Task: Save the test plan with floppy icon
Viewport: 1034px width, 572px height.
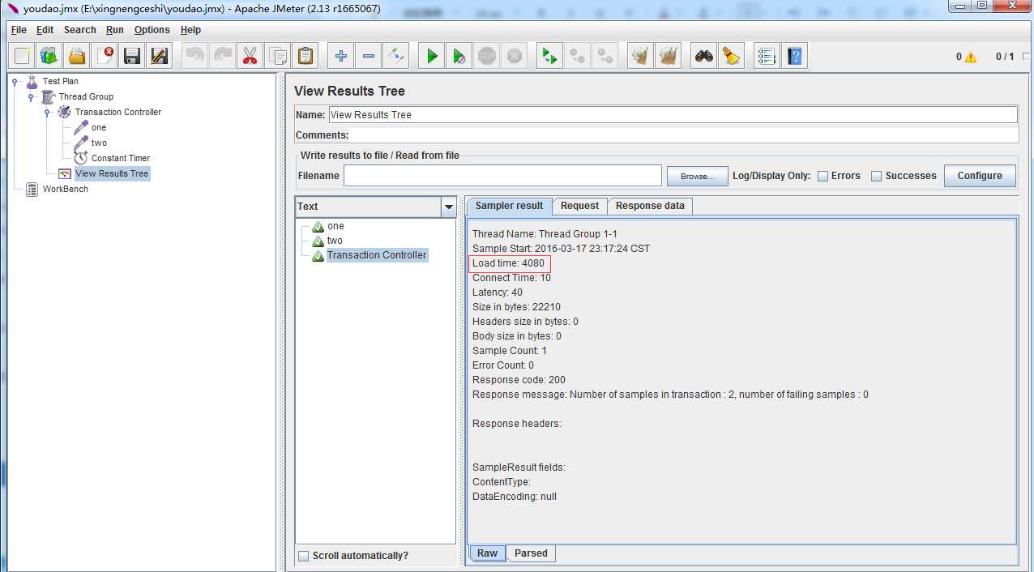Action: (x=132, y=56)
